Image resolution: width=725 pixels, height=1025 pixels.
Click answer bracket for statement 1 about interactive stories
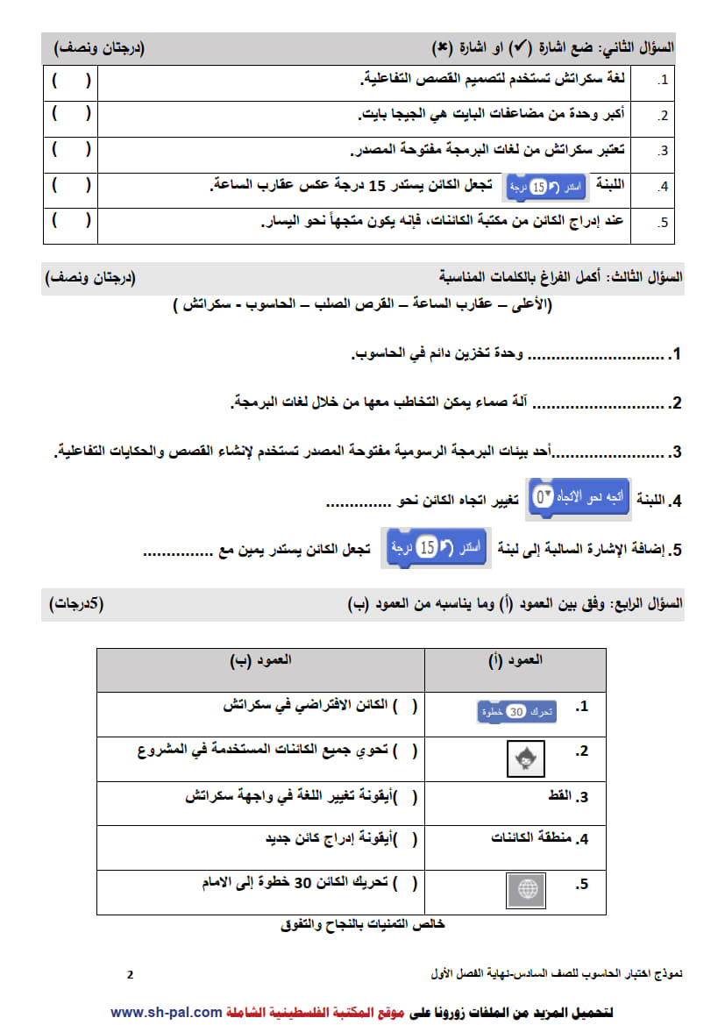(x=71, y=81)
